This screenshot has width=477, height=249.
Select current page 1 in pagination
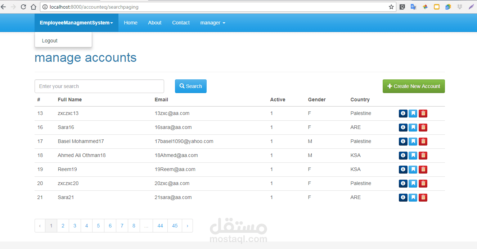click(51, 226)
